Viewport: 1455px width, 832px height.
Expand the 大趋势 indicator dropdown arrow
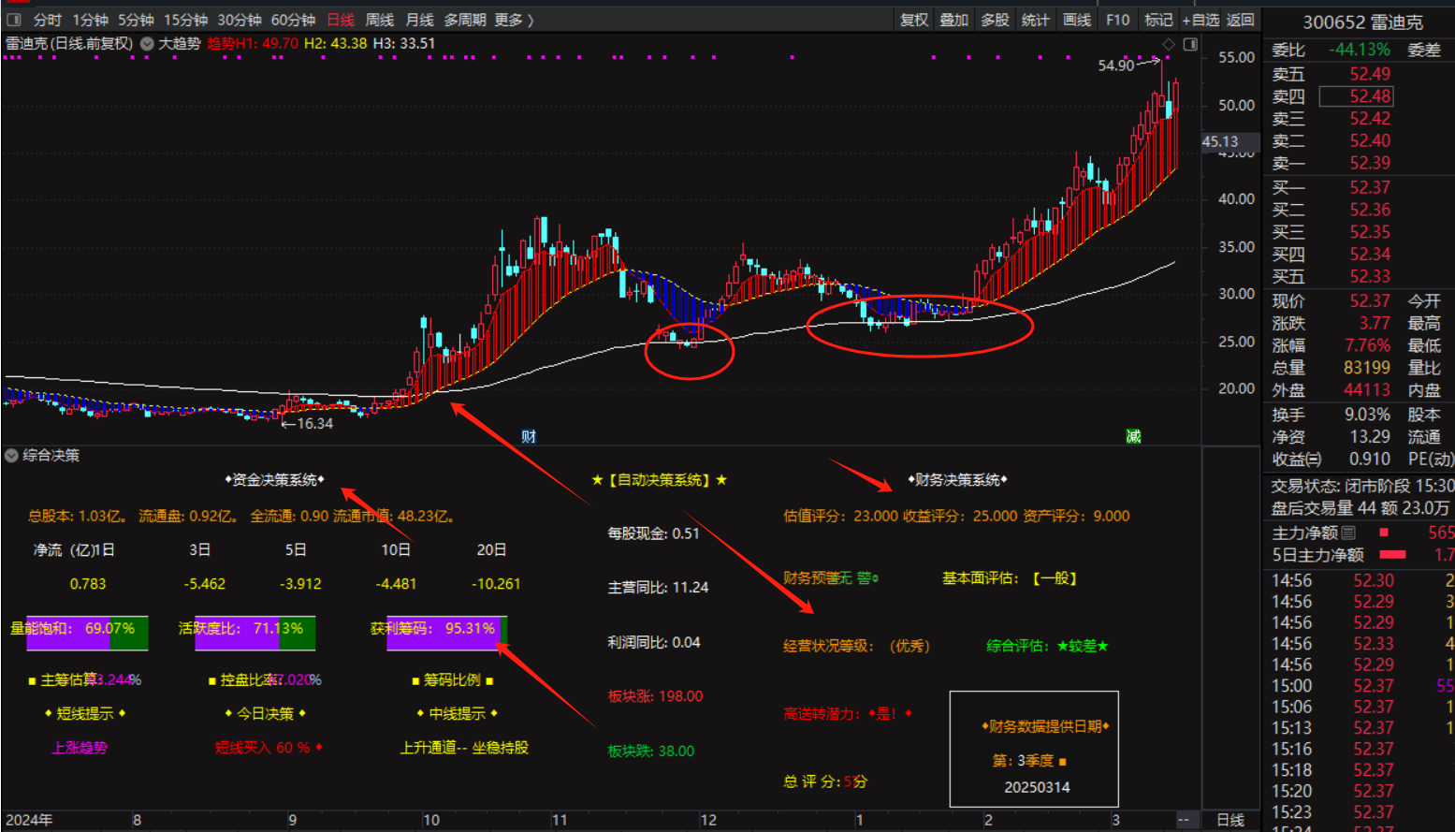coord(147,43)
